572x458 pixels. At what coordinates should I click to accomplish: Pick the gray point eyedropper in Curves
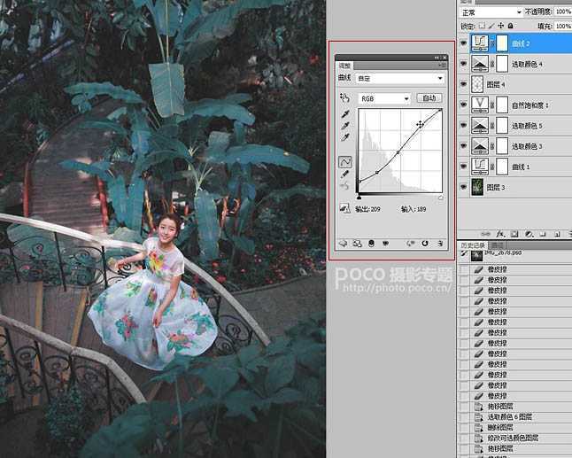pos(344,126)
